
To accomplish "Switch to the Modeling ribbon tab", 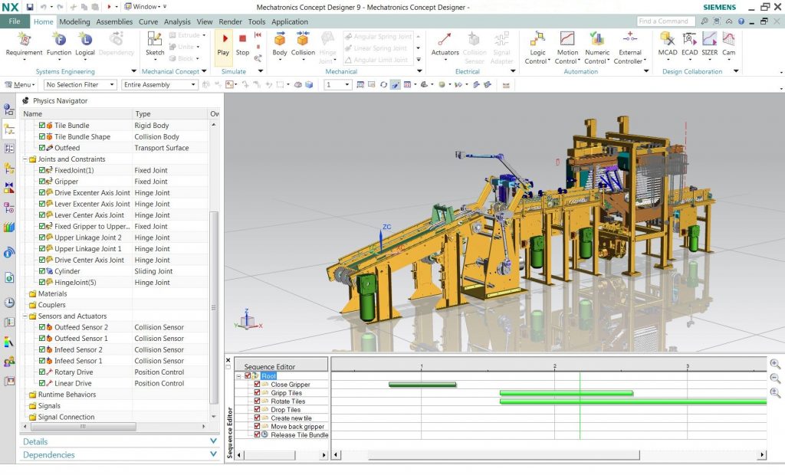I will (74, 21).
